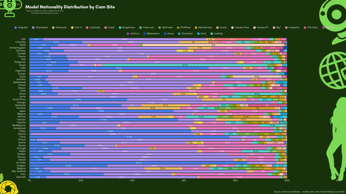Click the 'Denmark' row label
Viewport: 346px width, 194px height.
[21, 177]
